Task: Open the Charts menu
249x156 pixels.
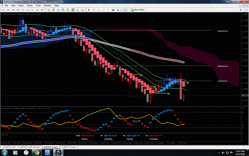Action: click(29, 6)
